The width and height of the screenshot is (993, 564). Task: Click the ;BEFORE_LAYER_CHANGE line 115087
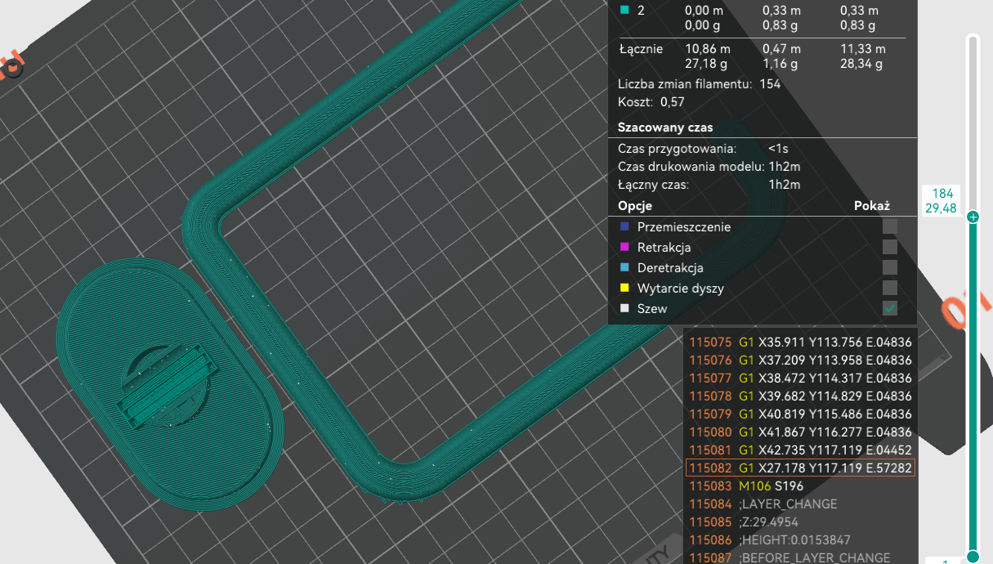click(813, 557)
